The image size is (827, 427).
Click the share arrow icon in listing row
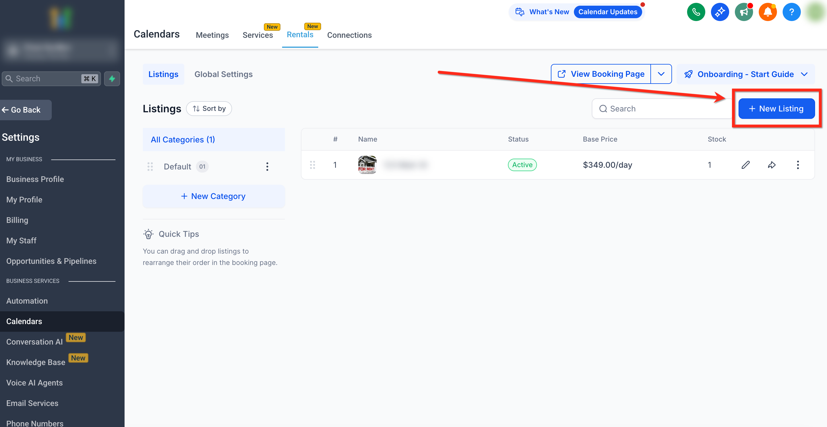click(772, 165)
